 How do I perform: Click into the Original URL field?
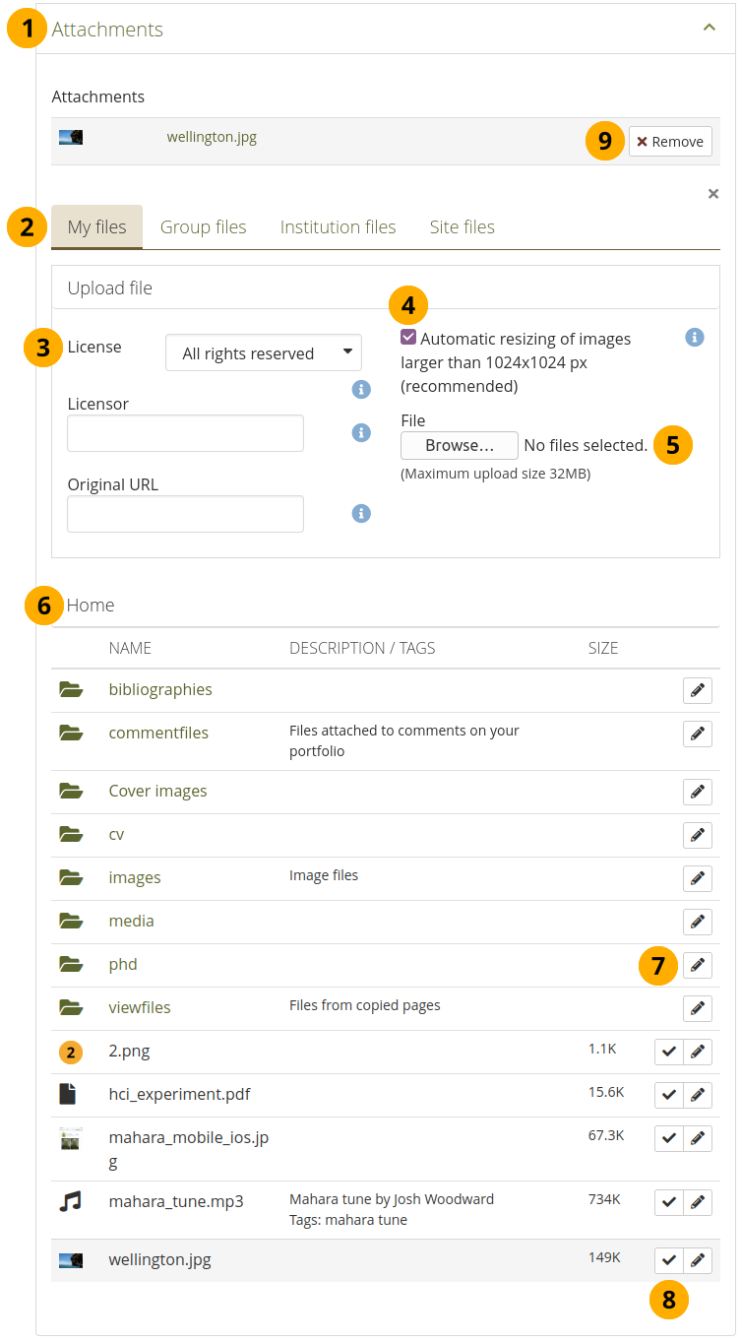185,514
